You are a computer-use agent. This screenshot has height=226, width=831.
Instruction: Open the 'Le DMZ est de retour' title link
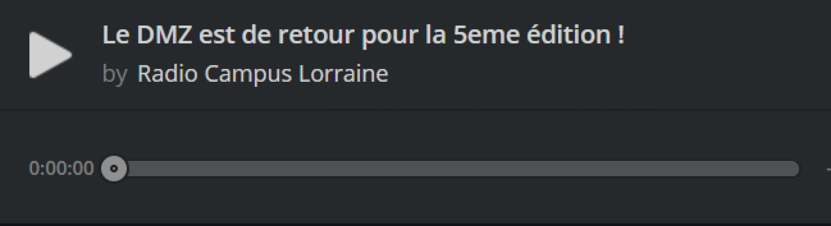(363, 35)
